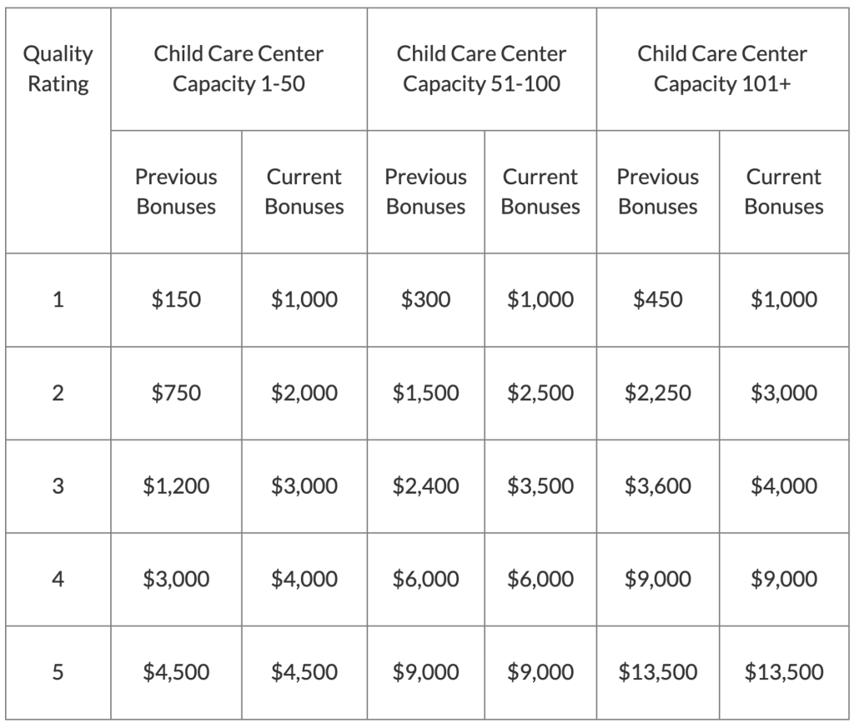Select the $2,250 bonus cell
The width and height of the screenshot is (854, 728).
(658, 393)
